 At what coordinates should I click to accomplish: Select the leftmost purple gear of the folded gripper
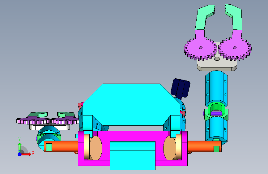(x=32, y=120)
